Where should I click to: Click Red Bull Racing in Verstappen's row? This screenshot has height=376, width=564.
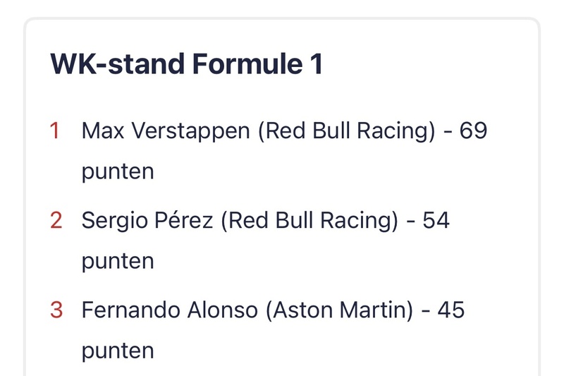(347, 131)
